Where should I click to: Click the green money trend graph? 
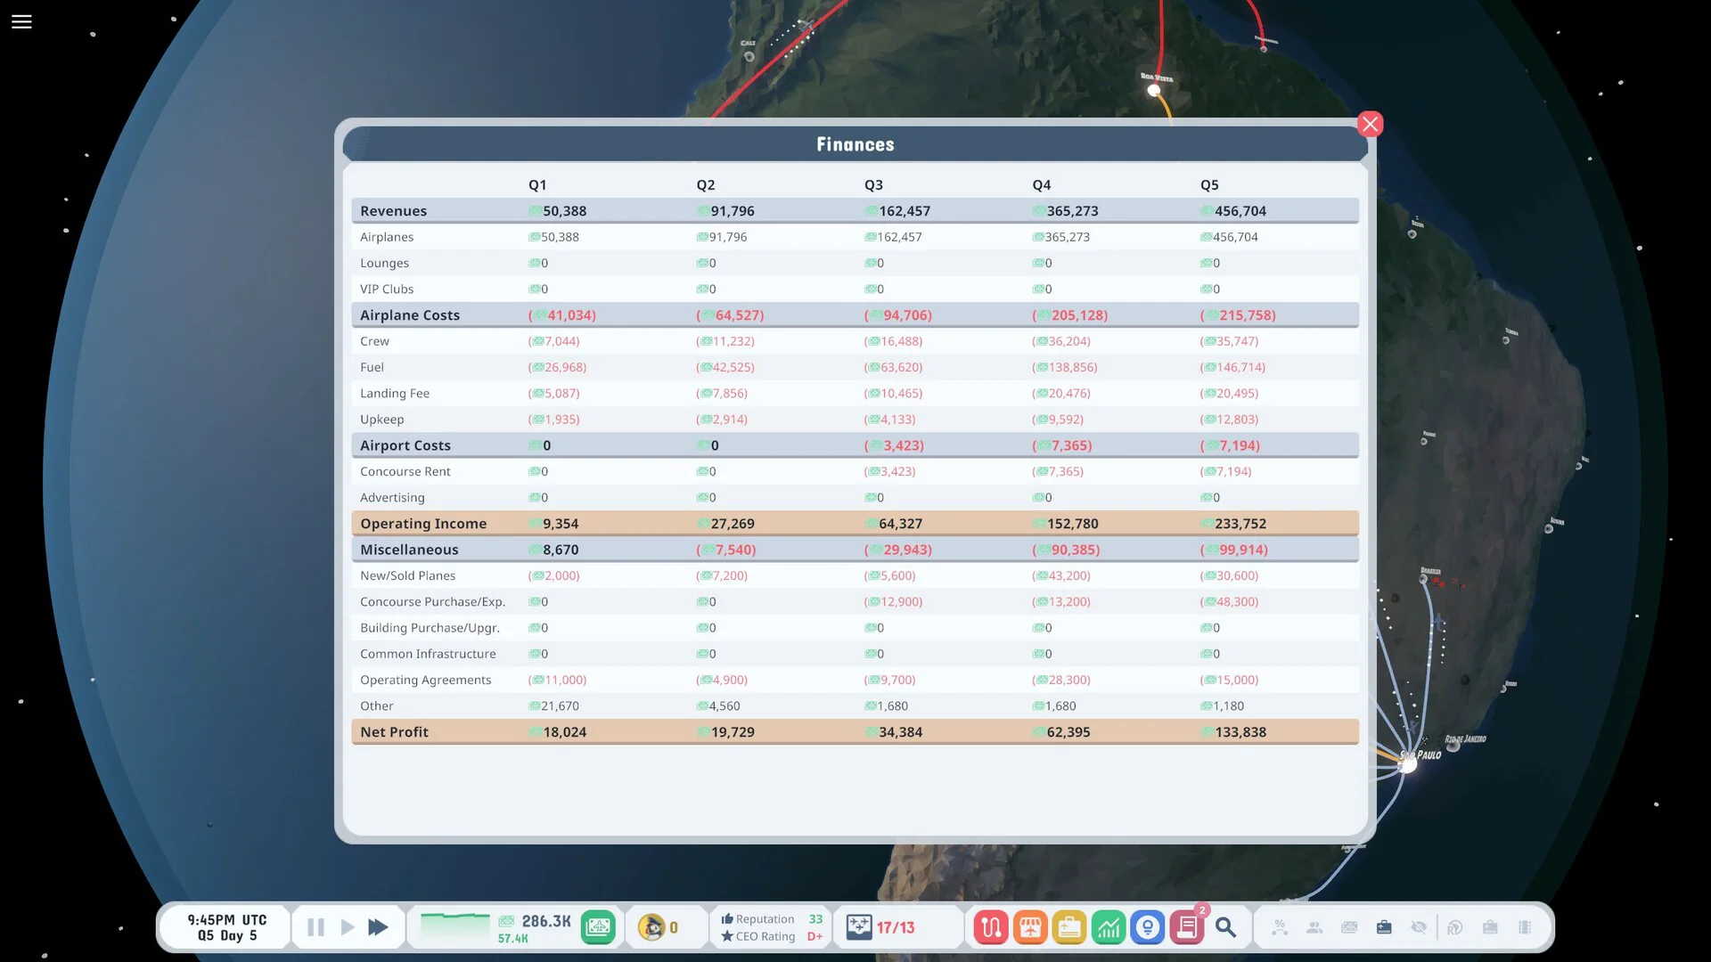454,924
